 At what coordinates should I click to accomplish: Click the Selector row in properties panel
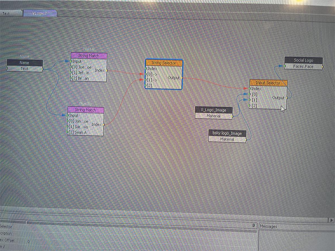pos(6,226)
